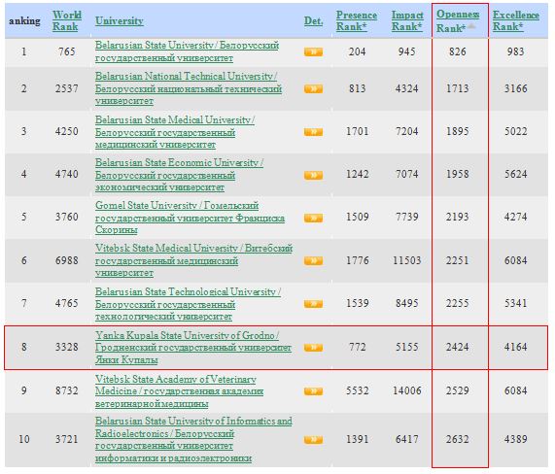Open Gomel State University link
This screenshot has width=555, height=474.
(190, 218)
